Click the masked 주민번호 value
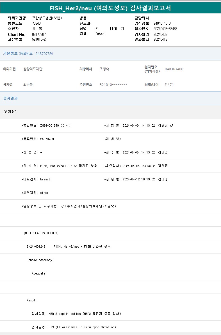Screen dimensions: 221x335 113,85
